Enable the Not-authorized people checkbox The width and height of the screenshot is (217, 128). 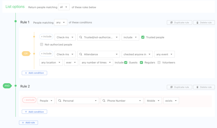42,44
